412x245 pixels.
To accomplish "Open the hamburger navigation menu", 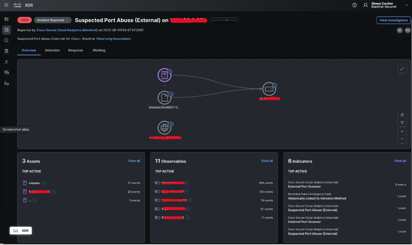I will pos(6,5).
